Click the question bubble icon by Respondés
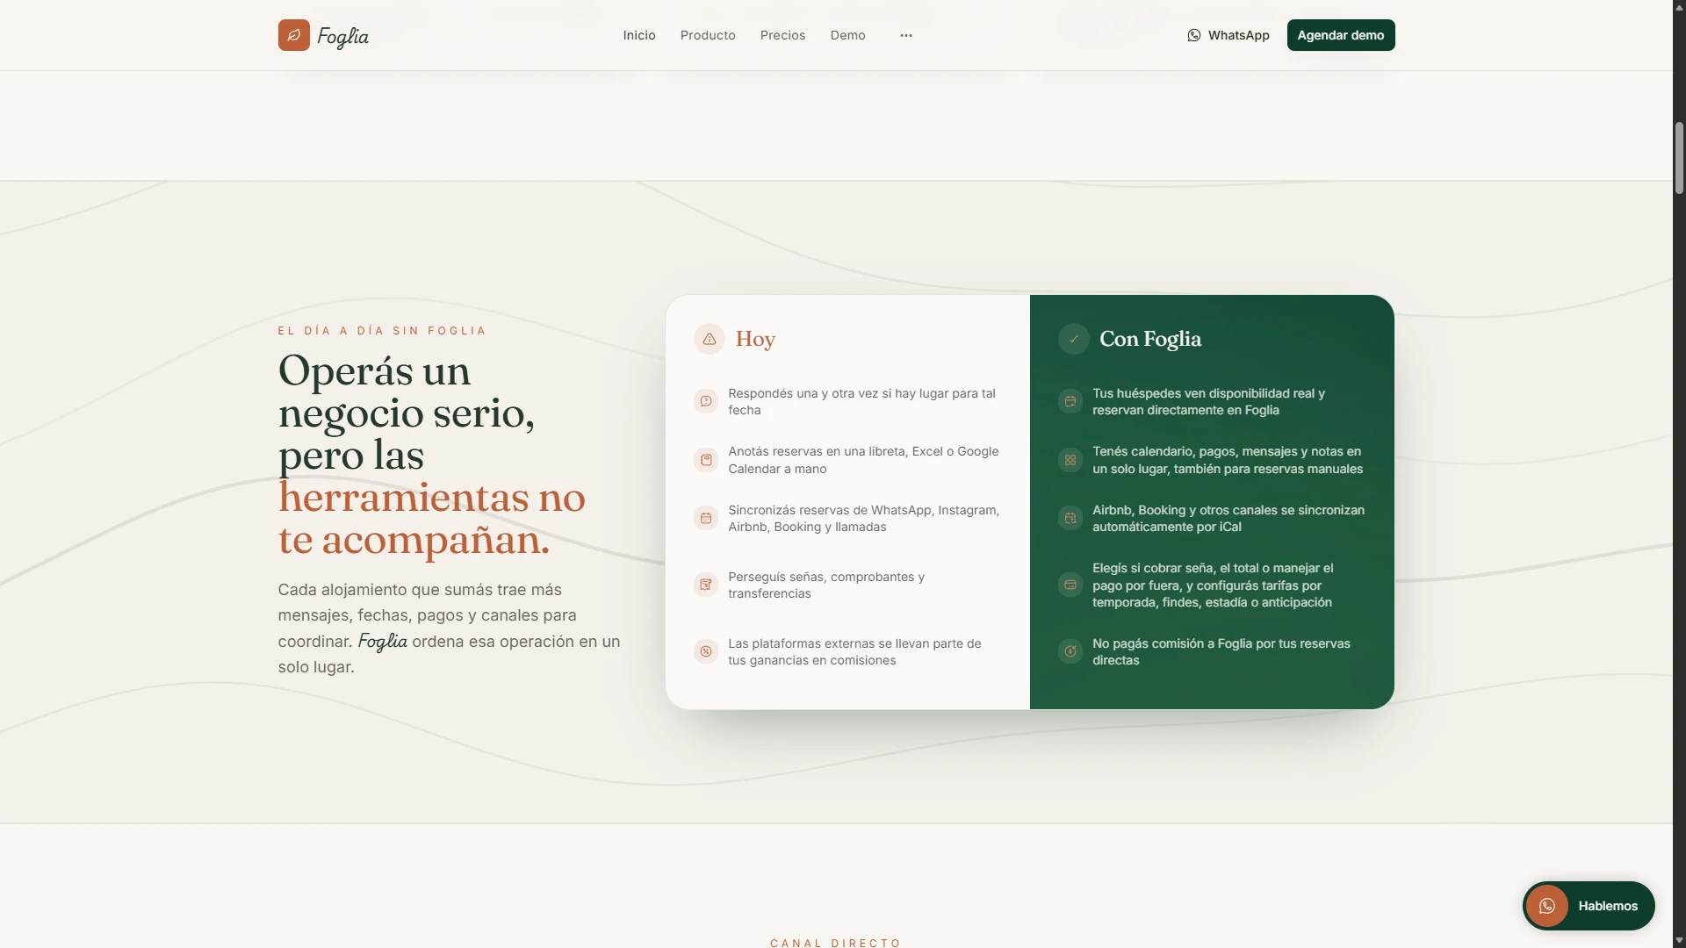Screen dimensions: 1686x948 (x=706, y=401)
